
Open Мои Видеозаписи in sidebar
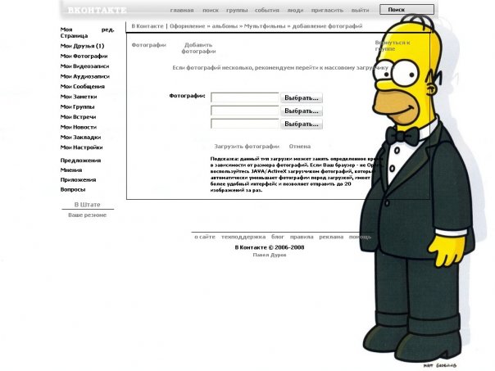(x=84, y=66)
